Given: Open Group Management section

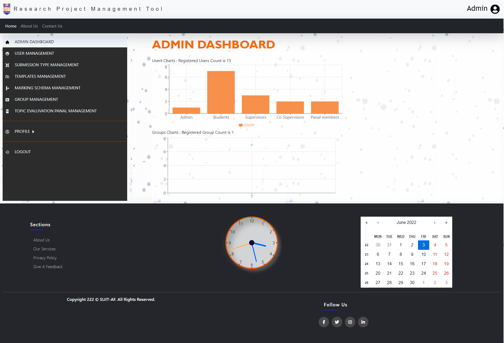Looking at the screenshot, I should [x=65, y=99].
